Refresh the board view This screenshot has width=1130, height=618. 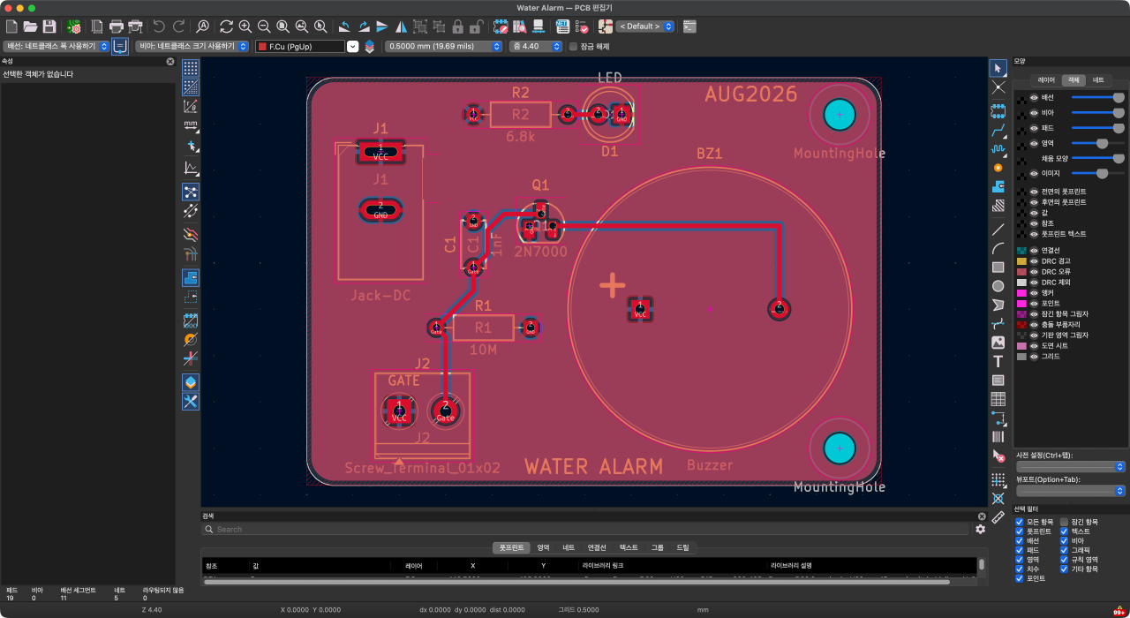pyautogui.click(x=227, y=26)
